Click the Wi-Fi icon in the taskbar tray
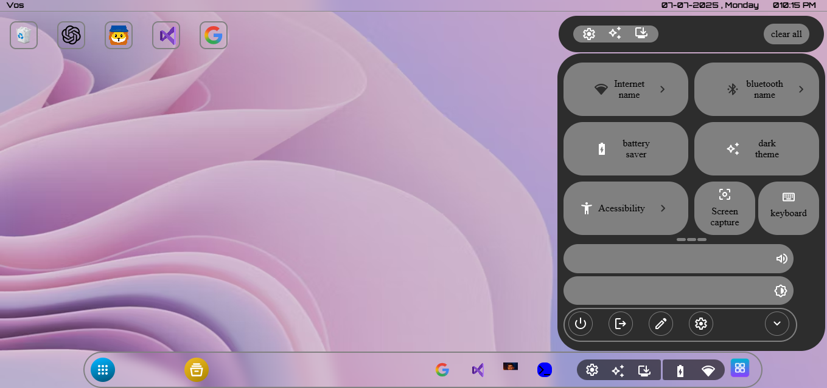The image size is (827, 388). (x=708, y=370)
